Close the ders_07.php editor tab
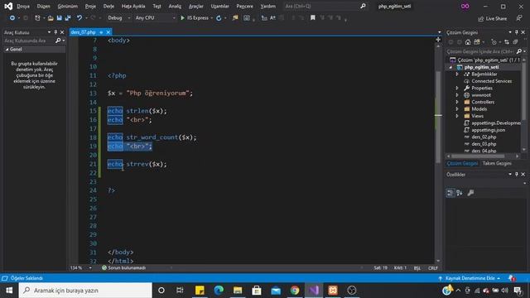This screenshot has width=530, height=298. [108, 32]
